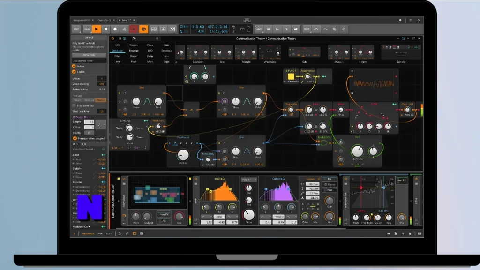This screenshot has width=480, height=270.
Task: Click the plus after the Treemonster device
Action: 411,201
